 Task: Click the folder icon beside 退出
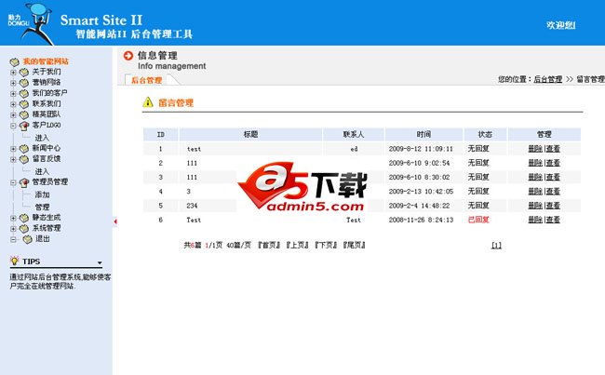(27, 239)
